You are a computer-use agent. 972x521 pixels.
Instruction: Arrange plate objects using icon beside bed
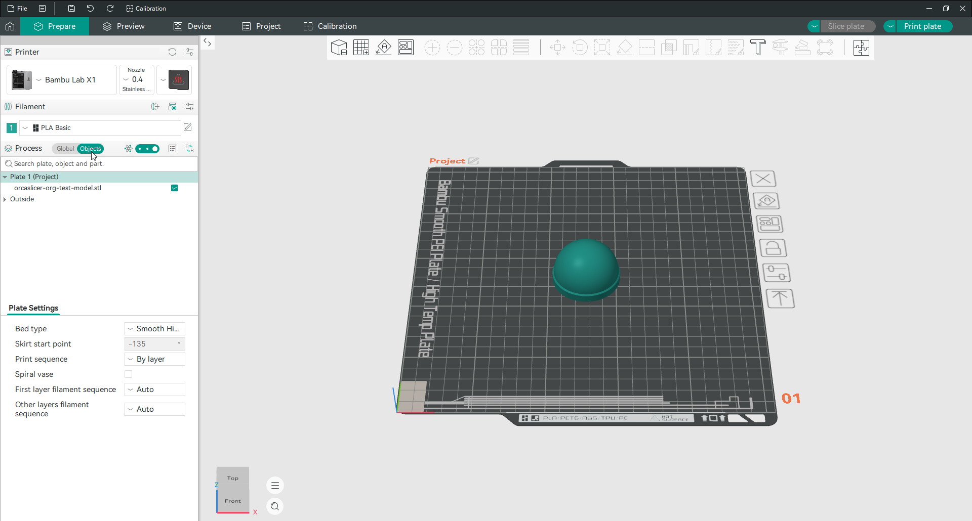(769, 224)
